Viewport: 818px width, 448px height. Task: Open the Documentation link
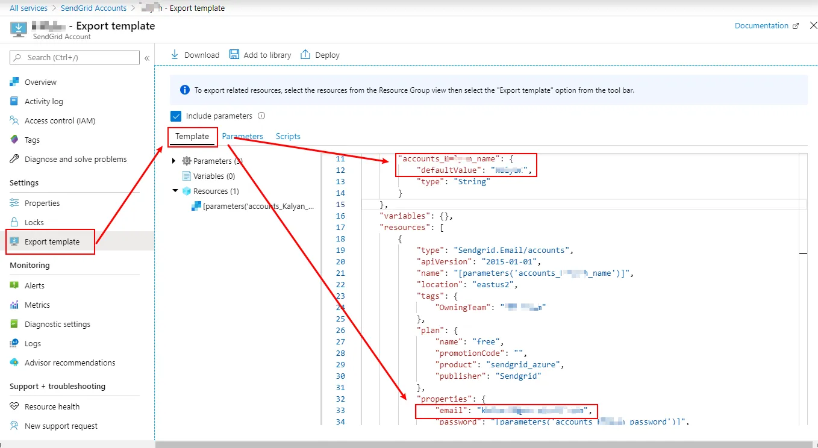coord(761,26)
